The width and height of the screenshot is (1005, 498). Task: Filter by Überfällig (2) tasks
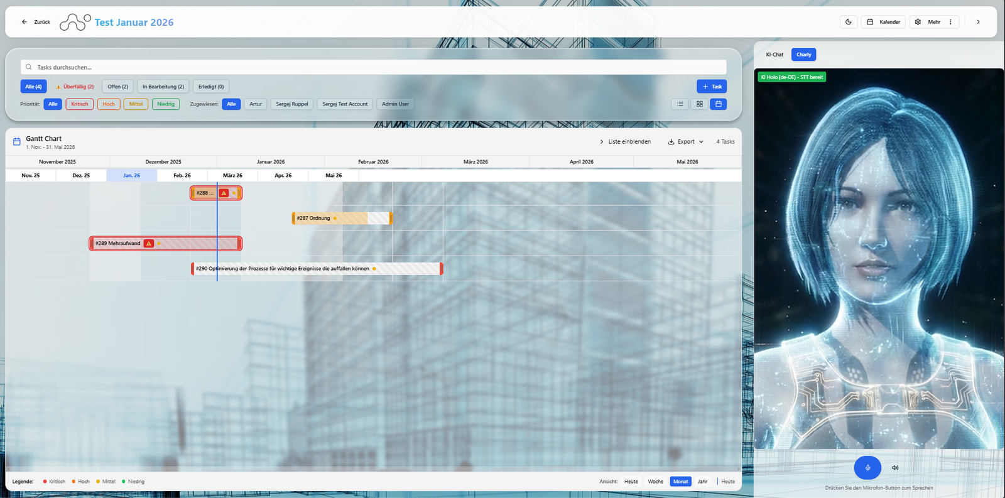[75, 87]
